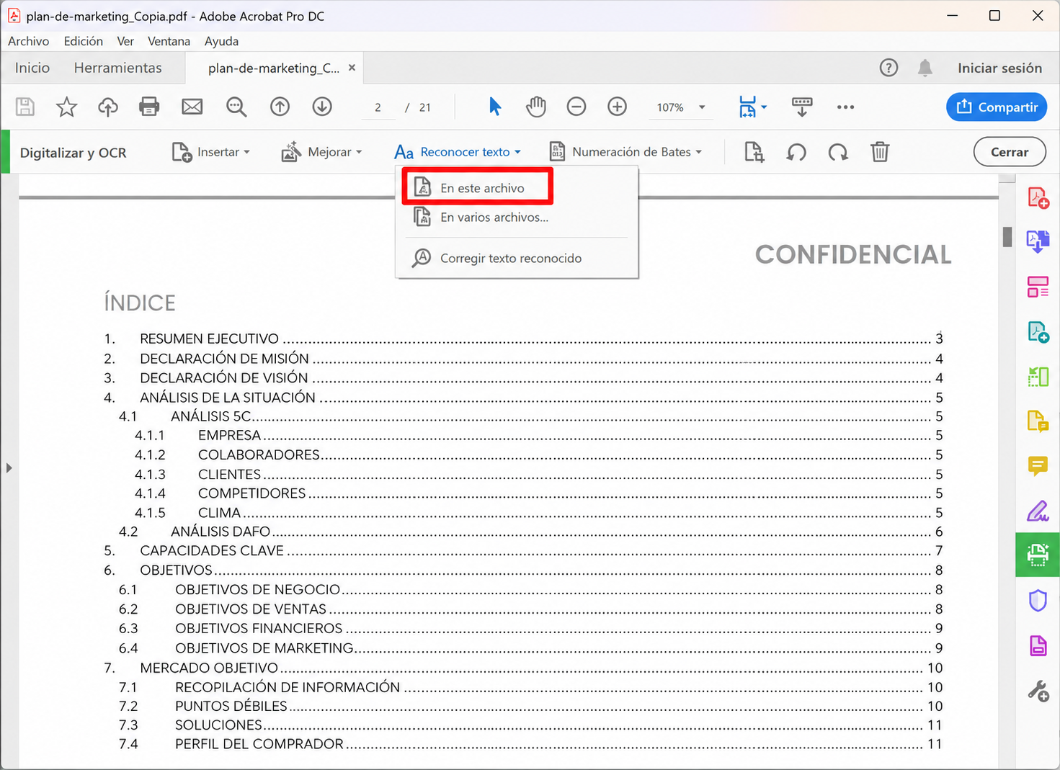Click the PERFIL DEL COMPRADOR index entry
This screenshot has width=1060, height=770.
[531, 744]
